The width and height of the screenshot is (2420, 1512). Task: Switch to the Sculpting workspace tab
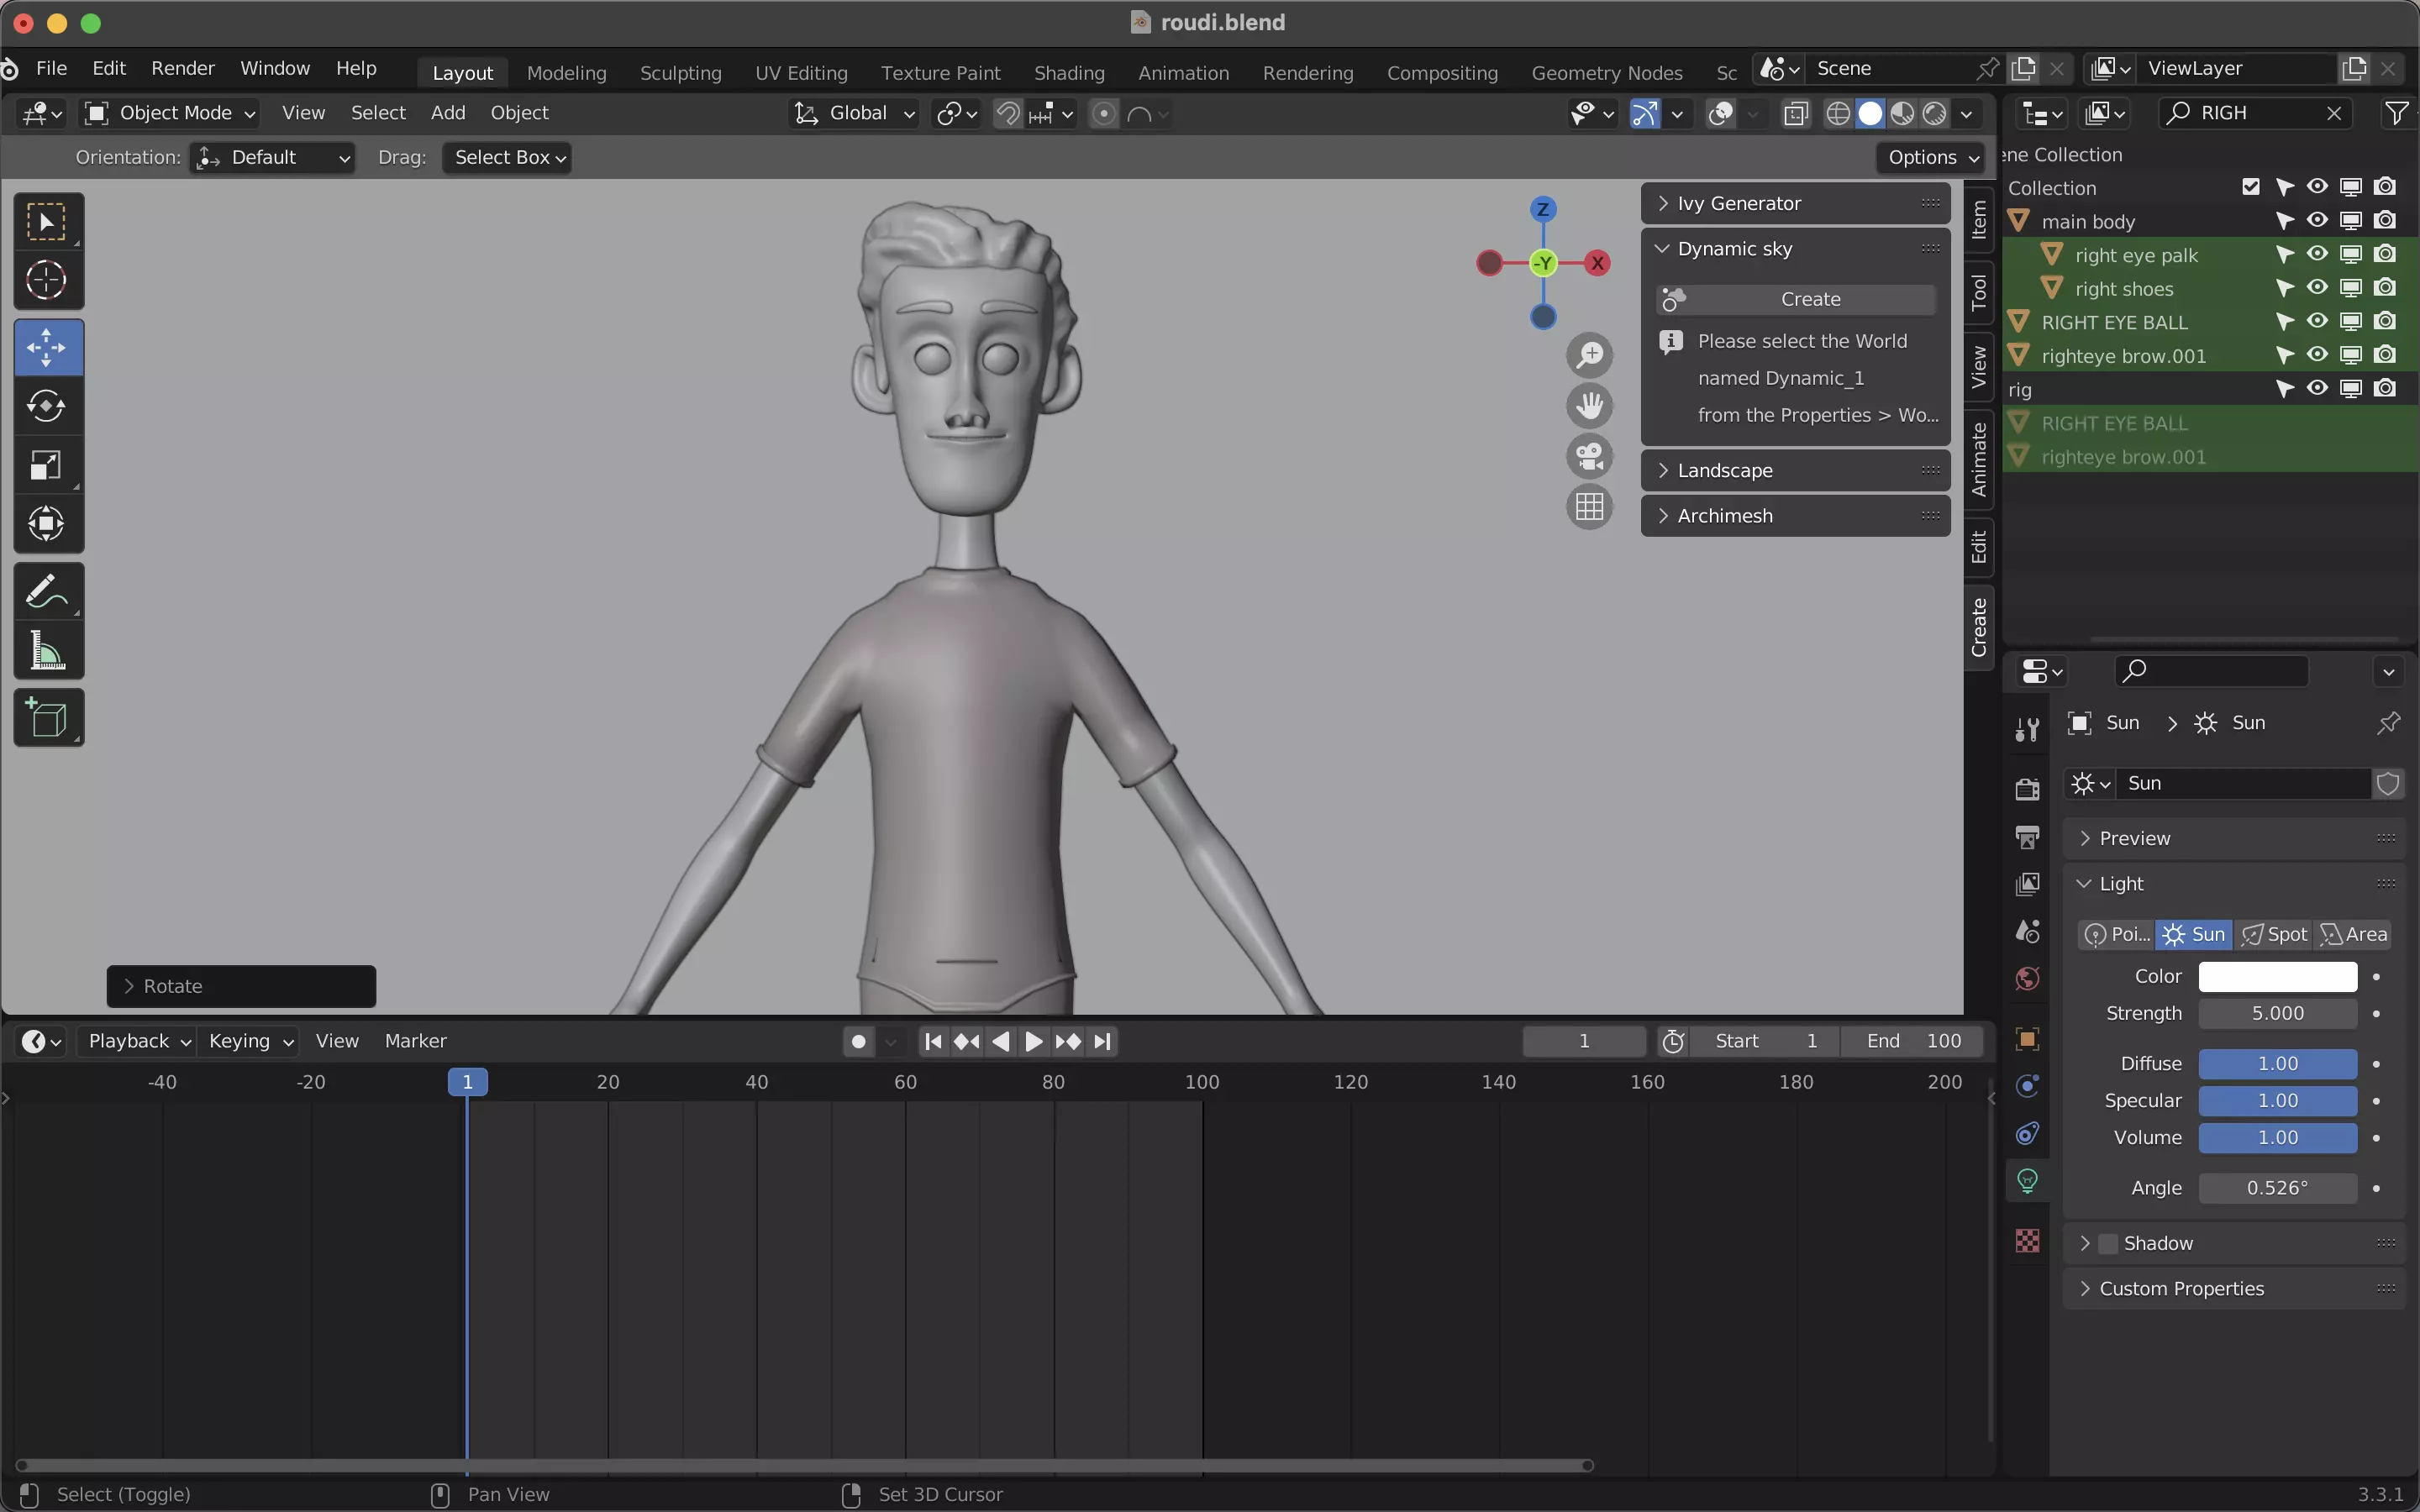pos(680,73)
